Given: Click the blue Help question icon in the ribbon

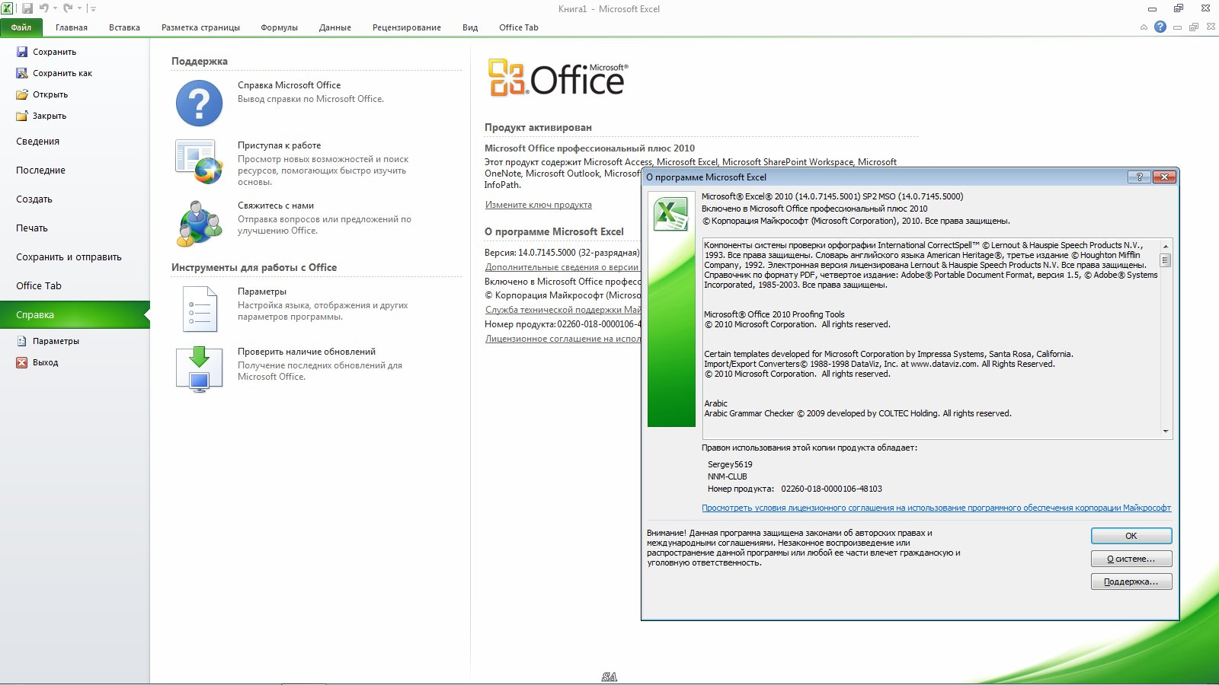Looking at the screenshot, I should click(1160, 27).
